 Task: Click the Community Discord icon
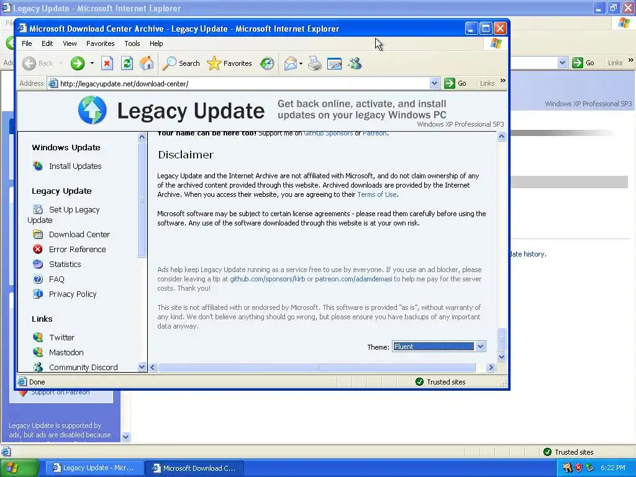(x=38, y=367)
